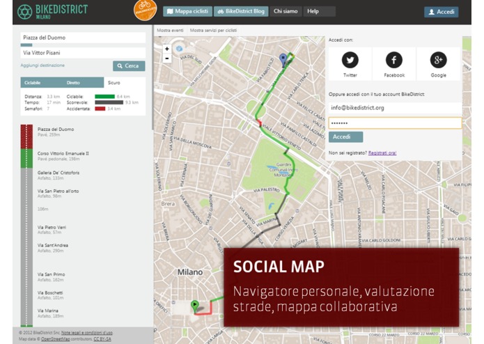The width and height of the screenshot is (484, 344).
Task: Click the Aggiungi destinazione link
Action: pyautogui.click(x=42, y=65)
